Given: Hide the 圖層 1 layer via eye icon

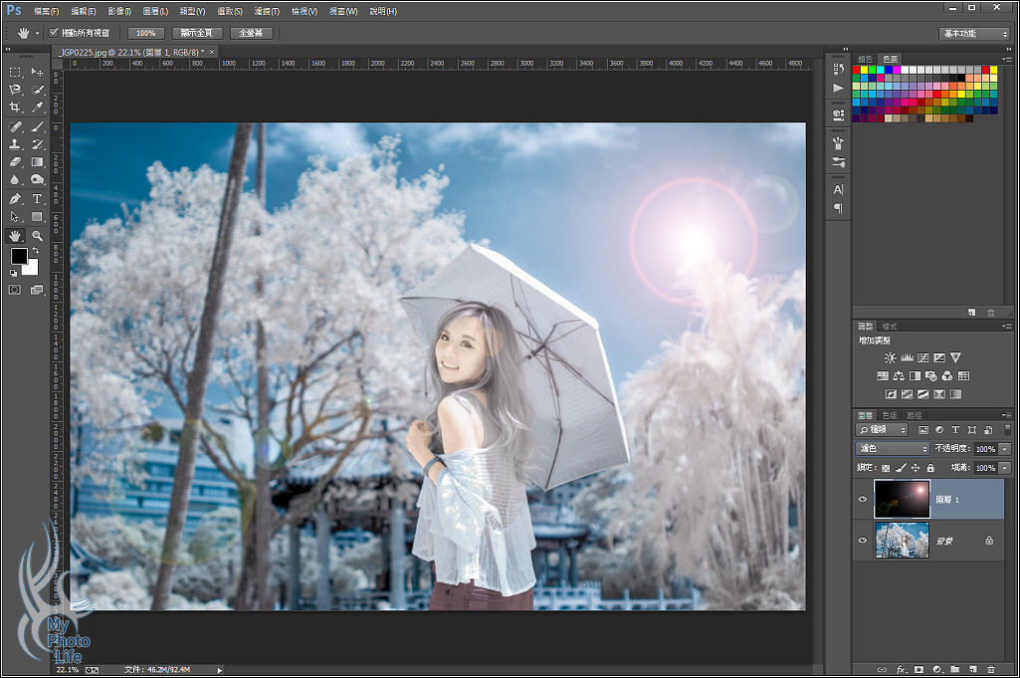Looking at the screenshot, I should pos(863,500).
